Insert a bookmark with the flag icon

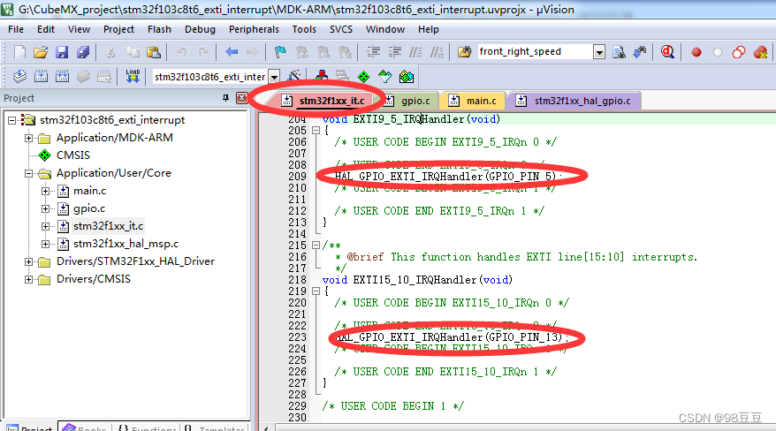pyautogui.click(x=280, y=52)
